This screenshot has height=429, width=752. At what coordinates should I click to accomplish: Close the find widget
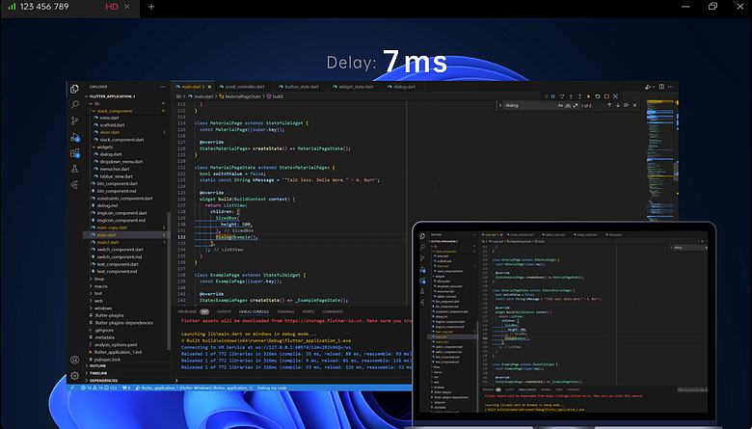tap(634, 105)
